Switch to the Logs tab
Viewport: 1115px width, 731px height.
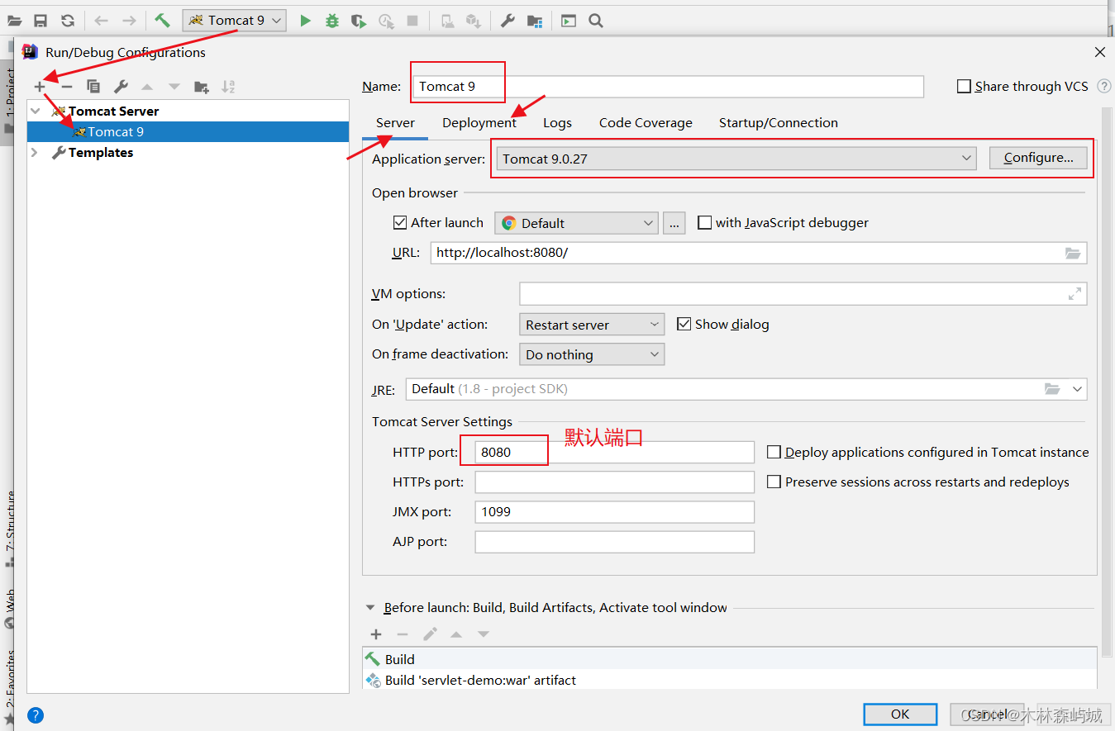pos(557,122)
